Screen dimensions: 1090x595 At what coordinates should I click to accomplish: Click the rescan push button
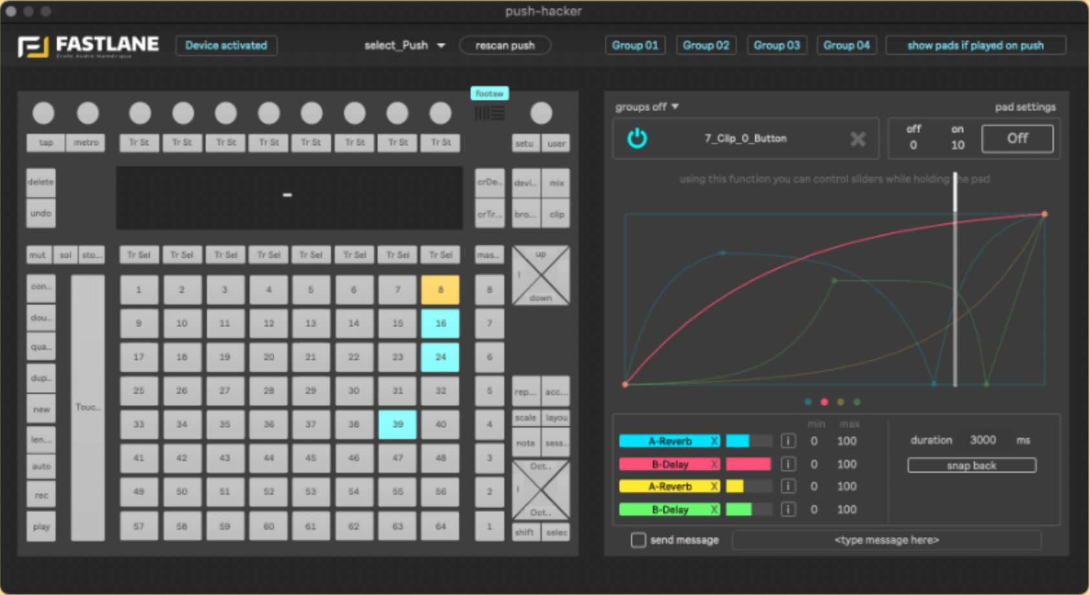point(505,45)
